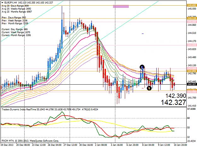Click the '6 Jan 20:00' time axis label
197x147 pixels.
[x=132, y=145]
